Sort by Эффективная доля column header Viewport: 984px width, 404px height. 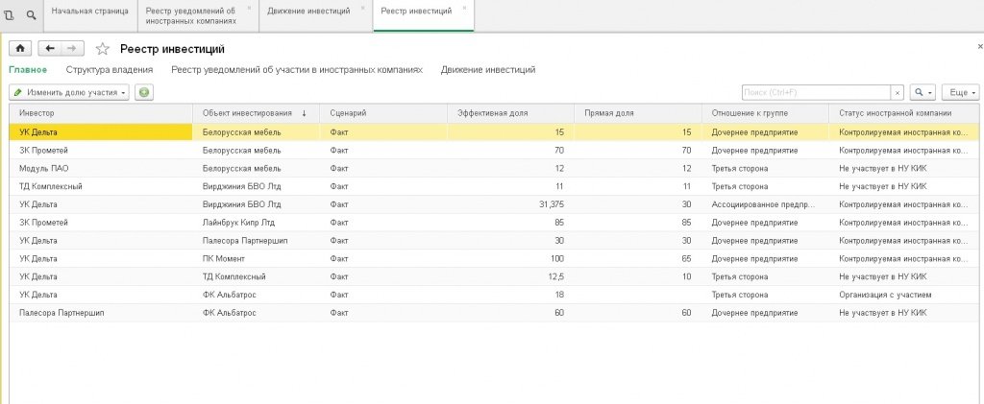510,113
